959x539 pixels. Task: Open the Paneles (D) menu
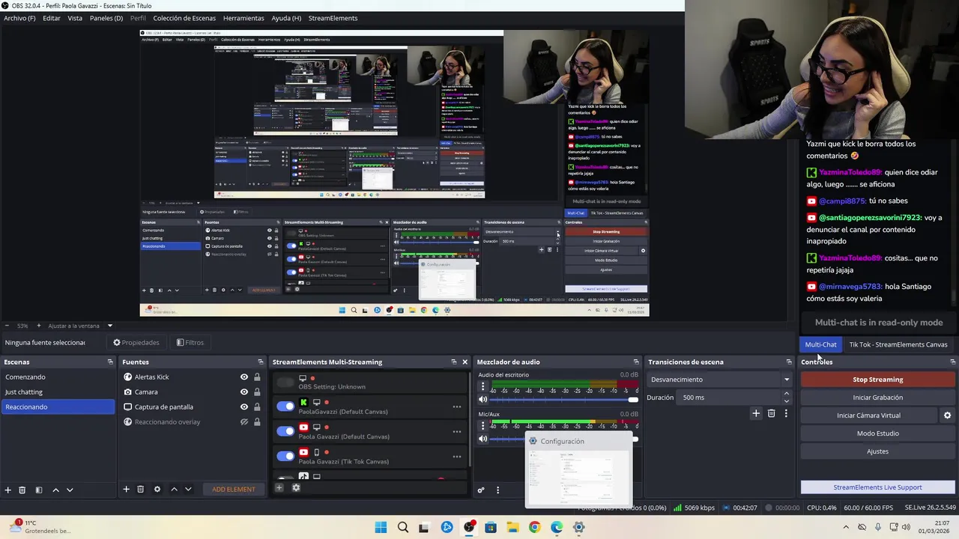pos(106,18)
